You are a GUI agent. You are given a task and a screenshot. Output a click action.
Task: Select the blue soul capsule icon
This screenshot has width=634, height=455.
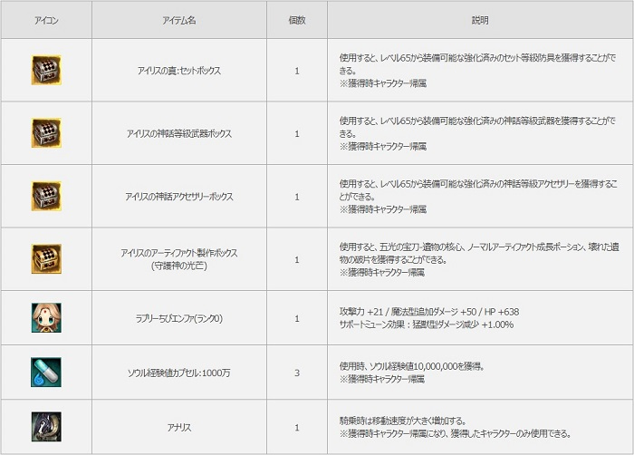pyautogui.click(x=46, y=372)
